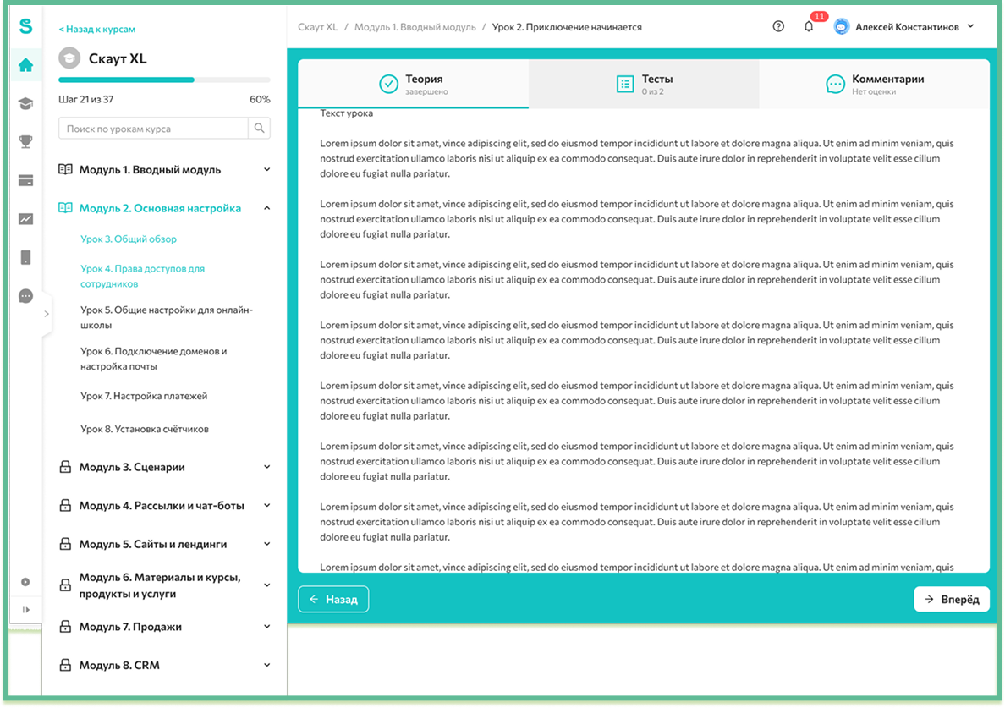Open lesson Урок 7. Настройка платежей
Screen dimensions: 1005x708
pos(144,396)
